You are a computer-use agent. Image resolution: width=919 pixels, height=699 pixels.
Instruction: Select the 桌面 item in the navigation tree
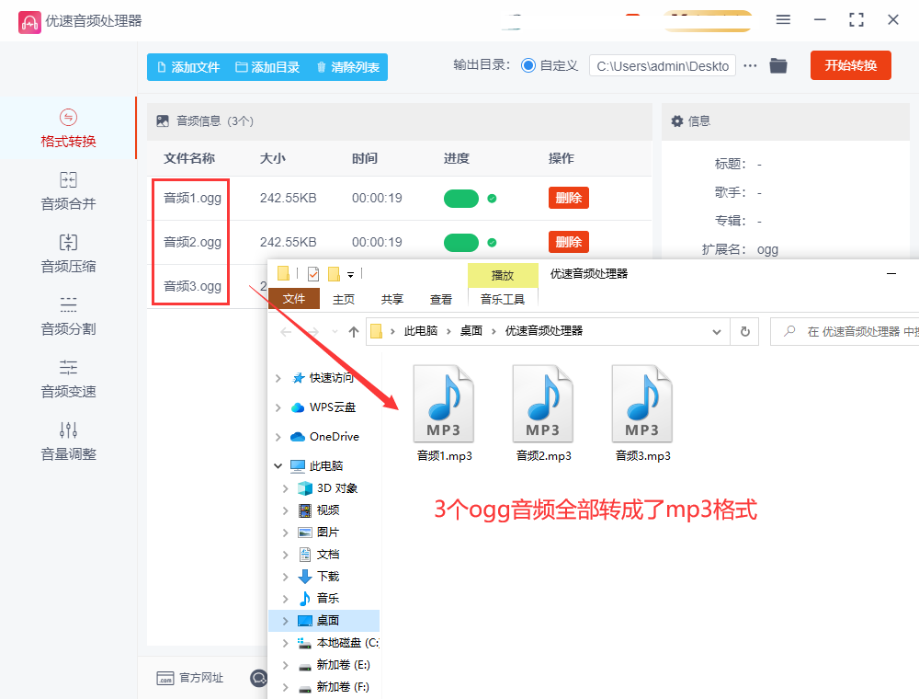(x=327, y=621)
